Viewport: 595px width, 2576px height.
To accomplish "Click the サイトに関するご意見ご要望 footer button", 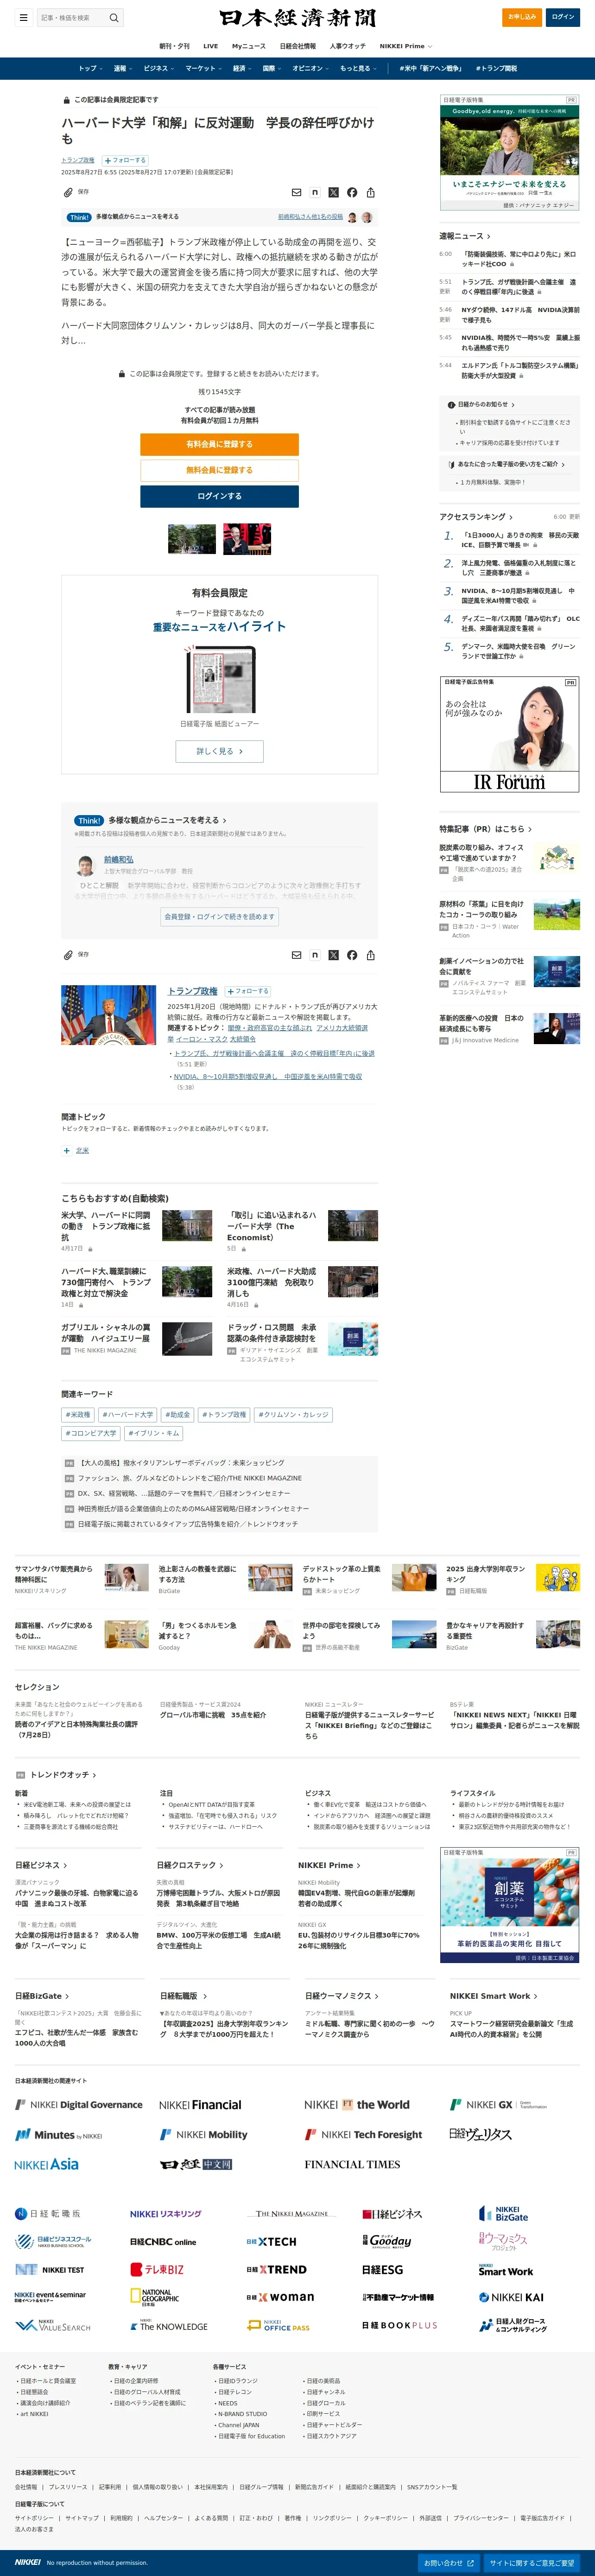I will click(532, 2563).
